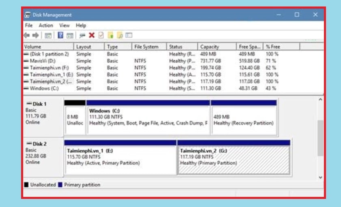Image resolution: width=341 pixels, height=207 pixels.
Task: Click the Show/Hide Action Pane icon
Action: pyautogui.click(x=70, y=35)
